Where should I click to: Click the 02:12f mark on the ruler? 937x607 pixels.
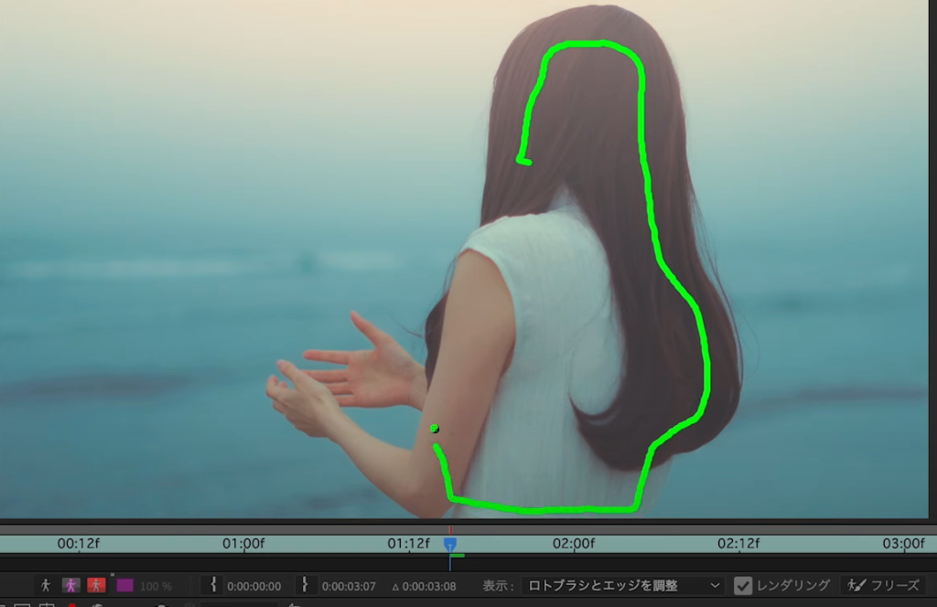[x=738, y=544]
